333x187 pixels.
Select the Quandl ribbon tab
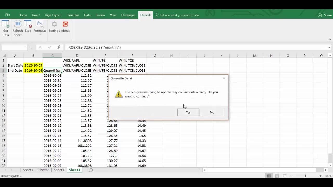[x=145, y=15]
